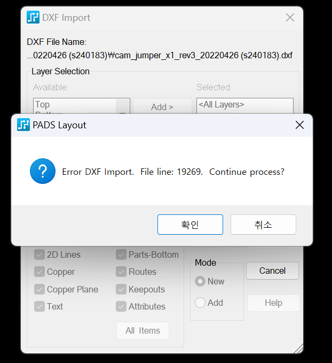Close the DXF Import window

[290, 18]
